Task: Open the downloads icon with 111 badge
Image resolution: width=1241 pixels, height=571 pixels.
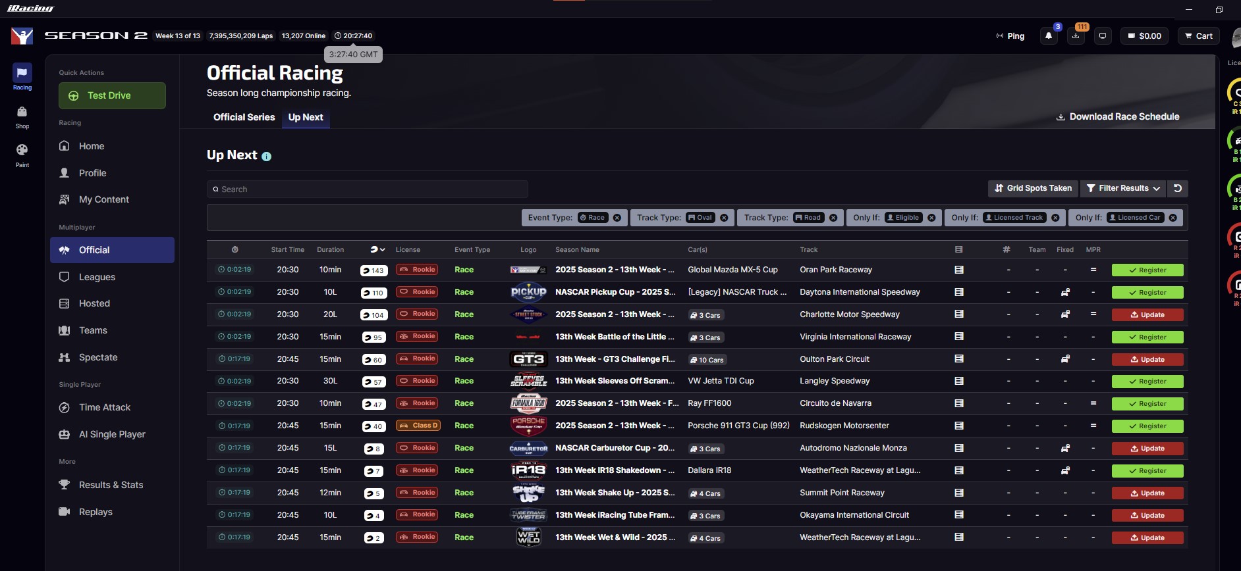Action: (x=1076, y=36)
